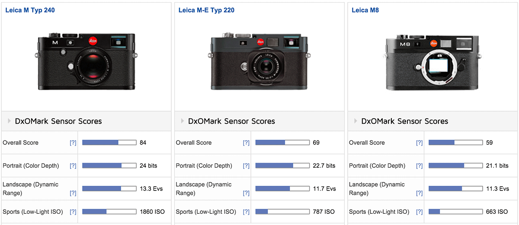Open the Leica M8 title link

[x=365, y=10]
